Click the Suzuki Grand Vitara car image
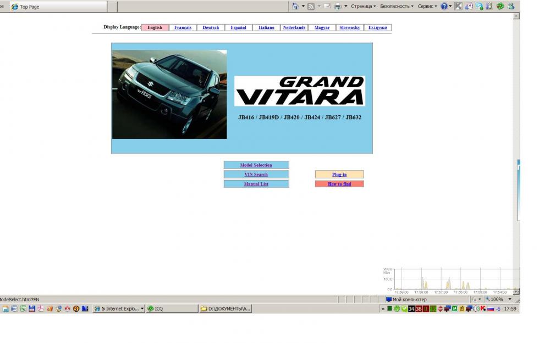The image size is (550, 343). 169,94
